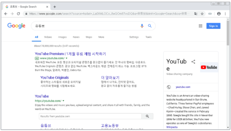Open the YouTube Originals sitelink
231x131 pixels.
(54, 78)
